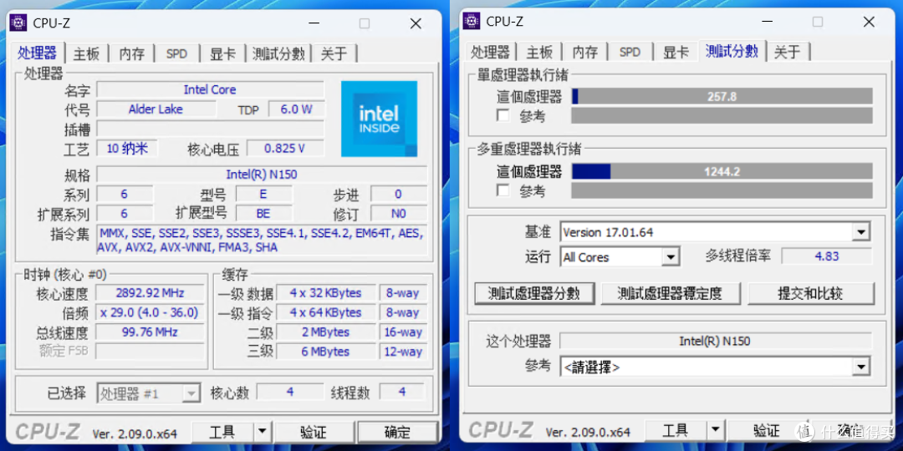Click the 核心电压 value 0.825 V
The height and width of the screenshot is (451, 903).
tap(285, 149)
